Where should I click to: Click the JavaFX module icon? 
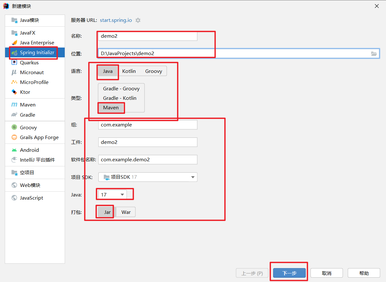point(14,33)
